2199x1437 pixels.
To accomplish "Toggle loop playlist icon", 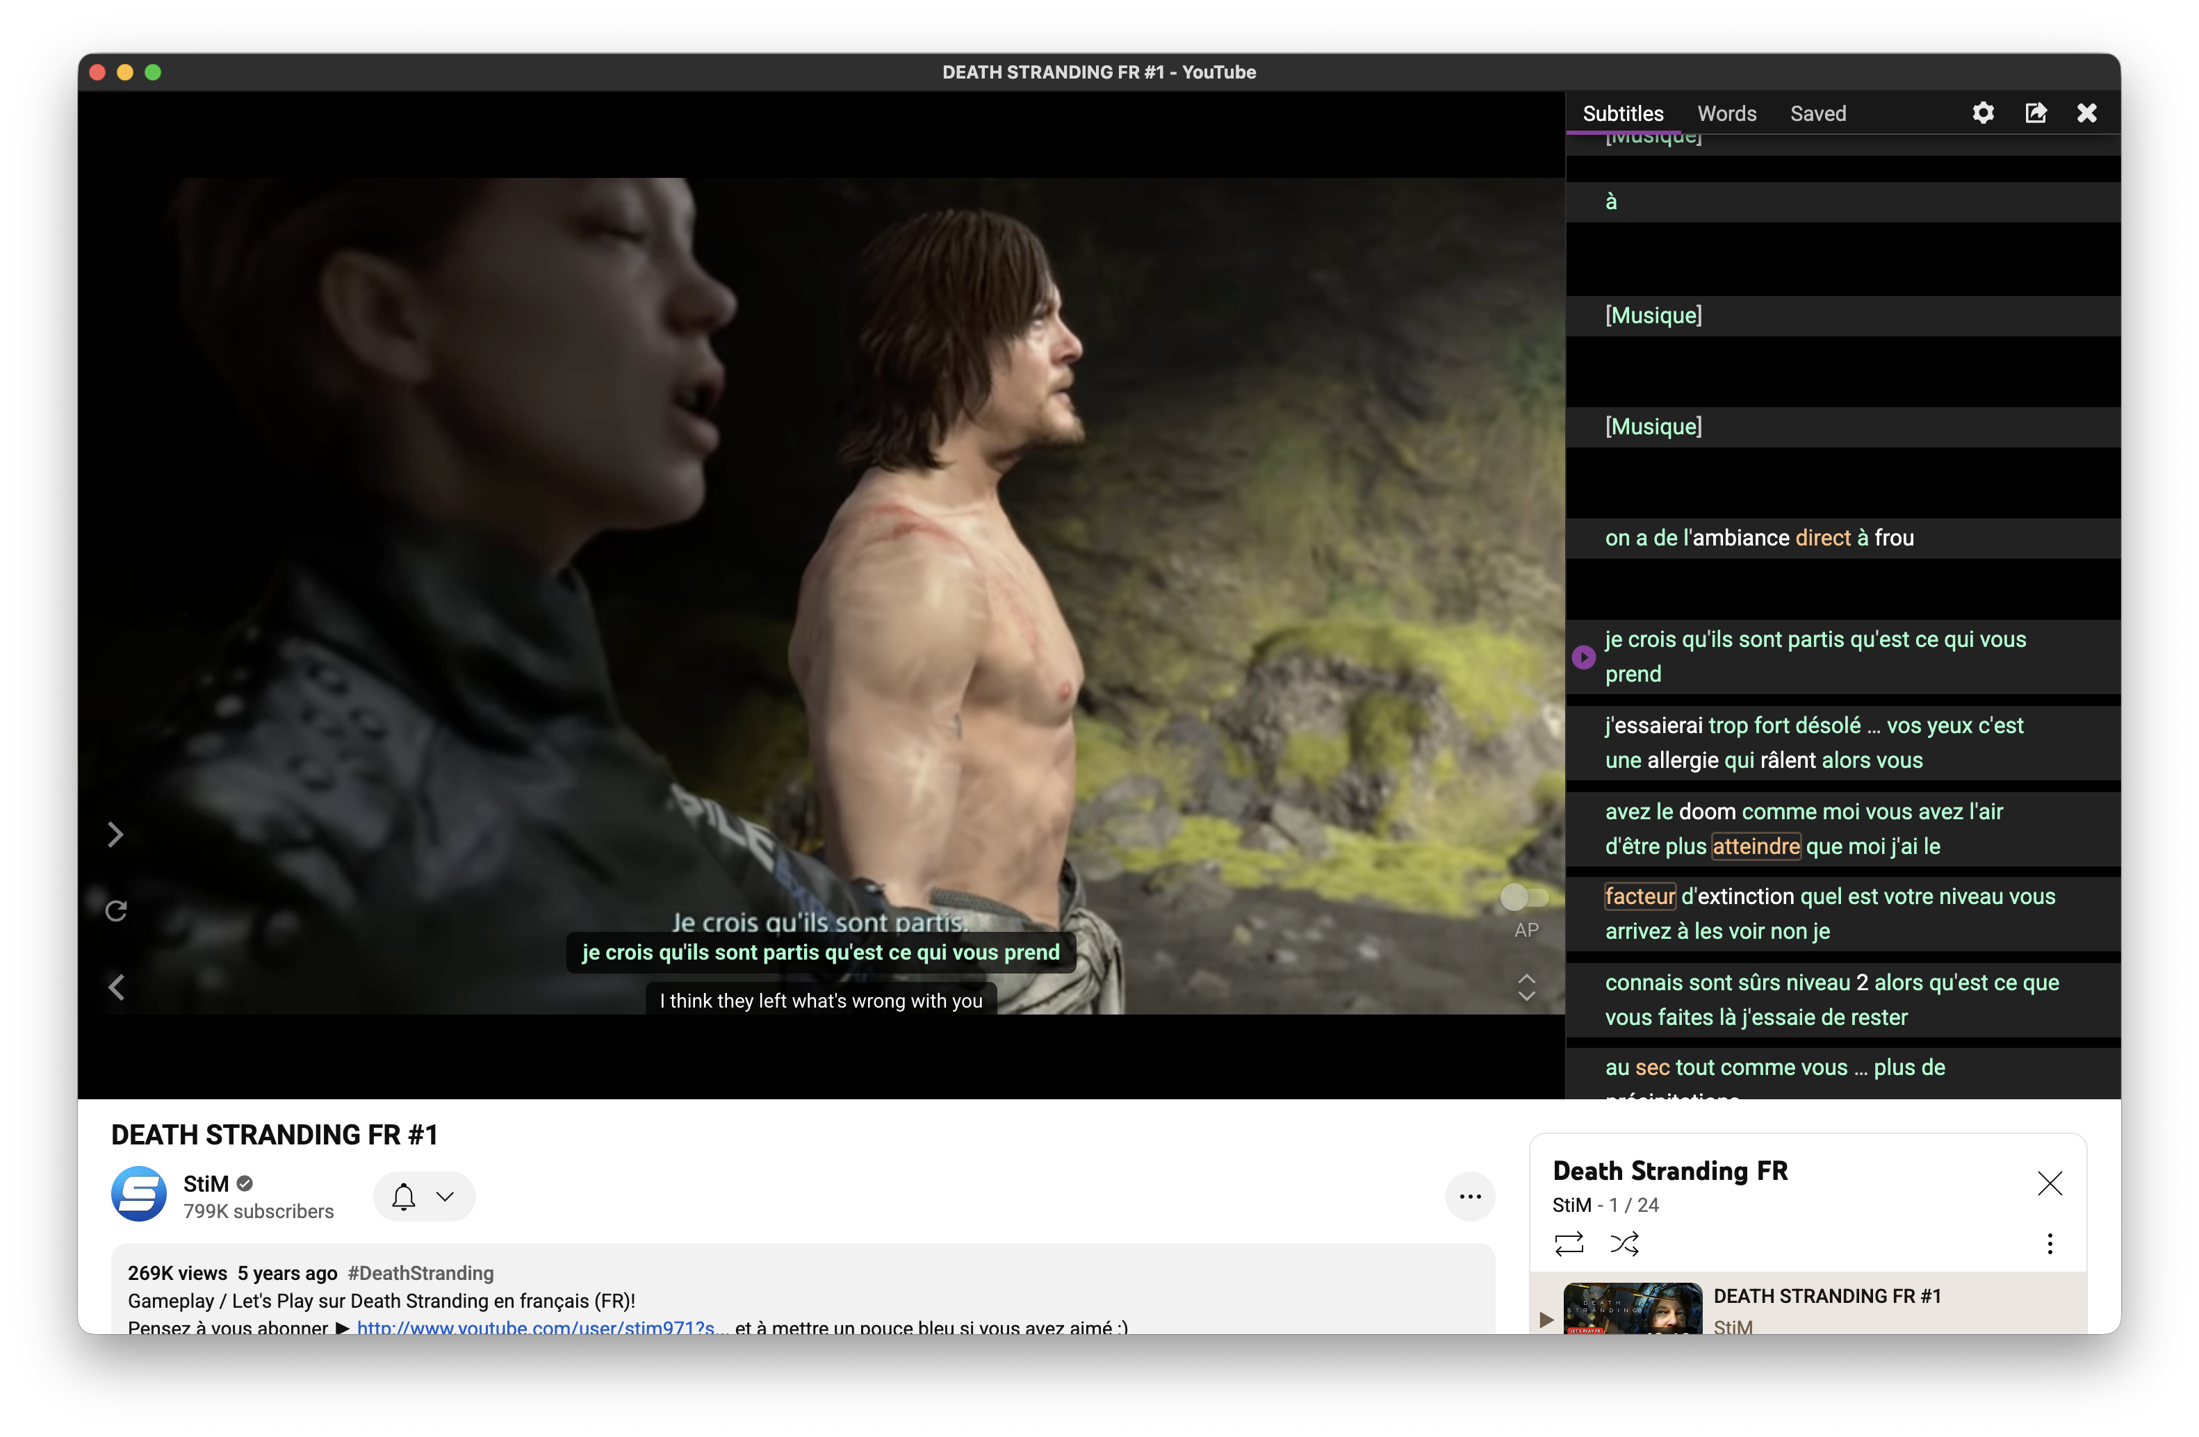I will point(1569,1243).
